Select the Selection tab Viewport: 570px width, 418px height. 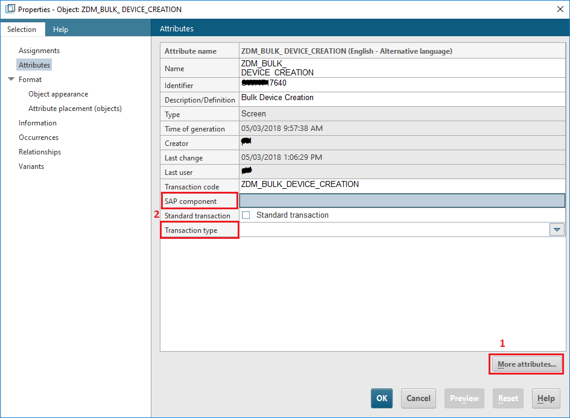click(22, 29)
